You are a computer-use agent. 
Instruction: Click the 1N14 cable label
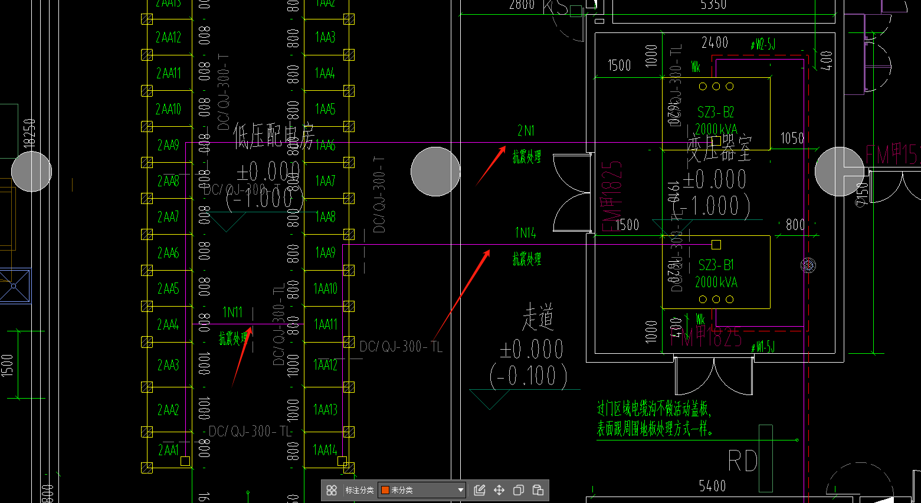[x=526, y=233]
